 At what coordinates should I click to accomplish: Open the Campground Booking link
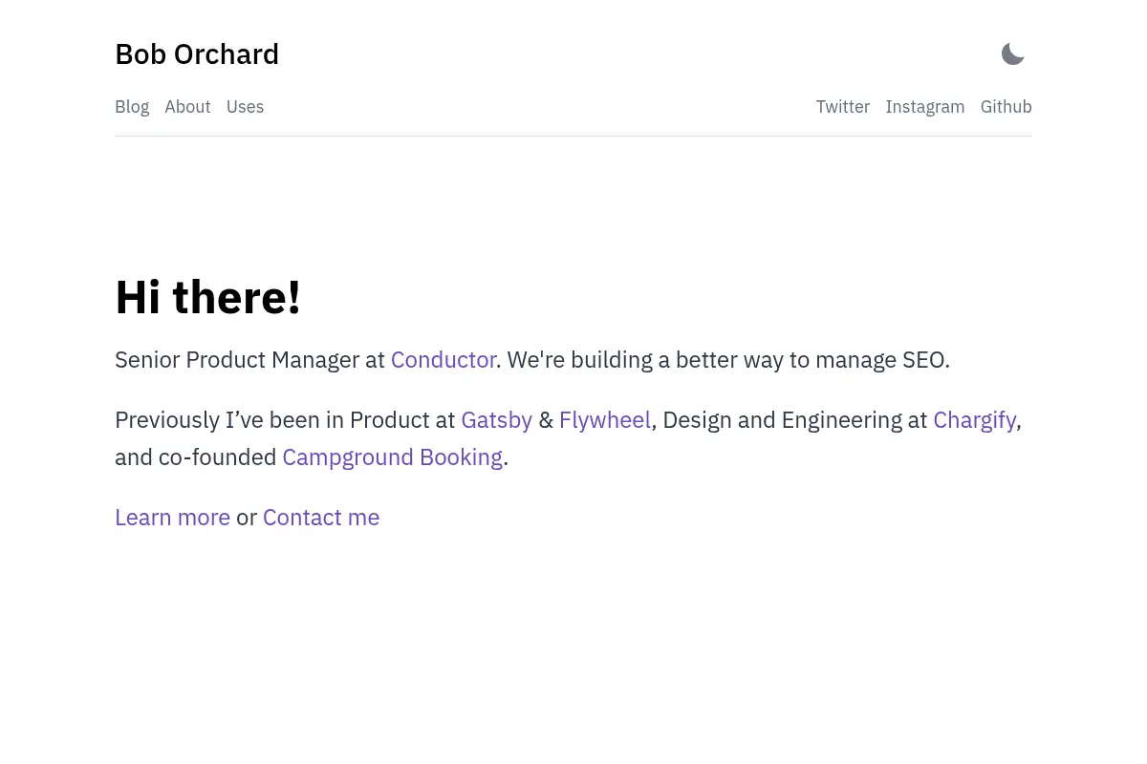coord(393,457)
